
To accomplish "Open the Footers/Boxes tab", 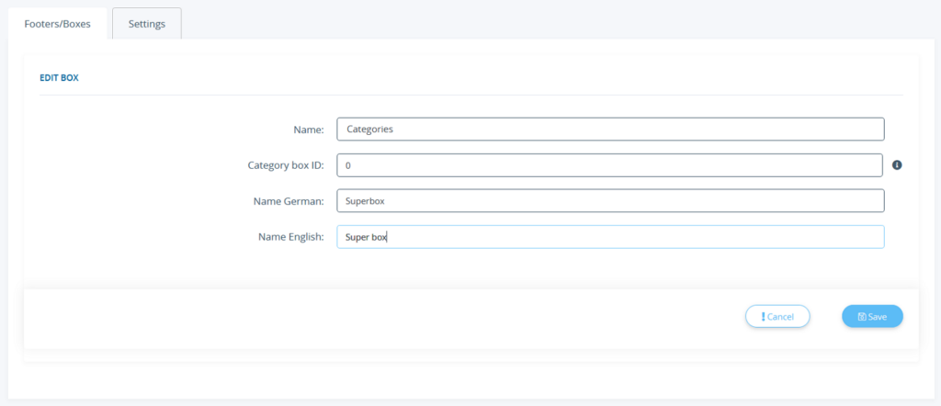I will (58, 24).
